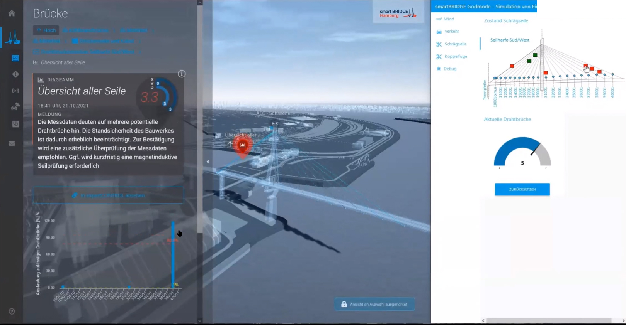Screen dimensions: 626x325
Task: Select Wind in Godmode menu
Action: 449,19
